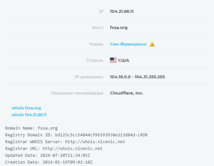Click the "Хост:" row label

[98, 28]
